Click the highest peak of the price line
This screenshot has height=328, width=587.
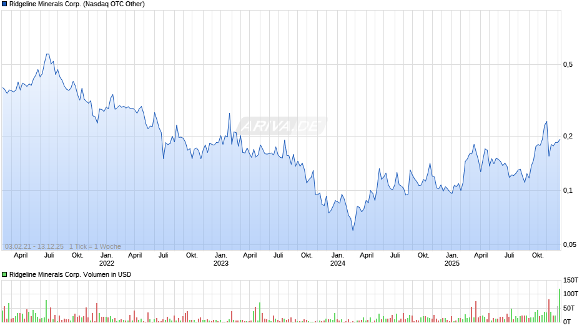click(x=47, y=54)
